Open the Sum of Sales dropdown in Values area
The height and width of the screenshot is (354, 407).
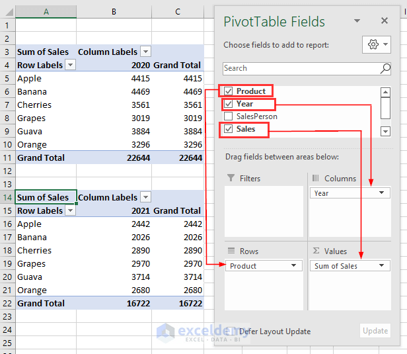[x=381, y=265]
